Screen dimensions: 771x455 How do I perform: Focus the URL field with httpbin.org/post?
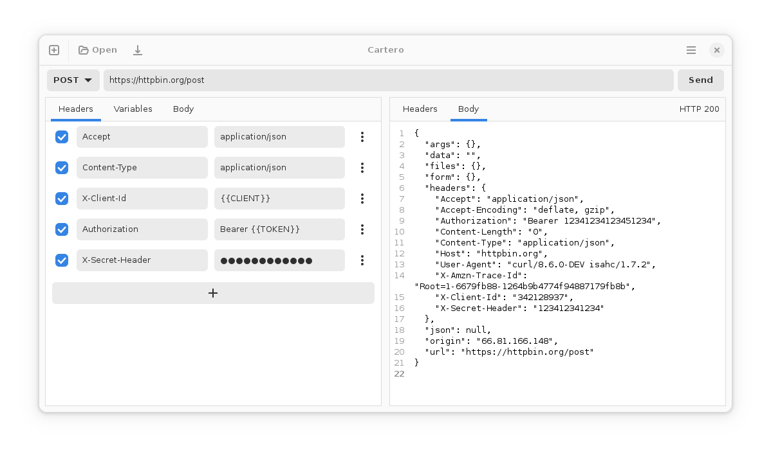(389, 80)
